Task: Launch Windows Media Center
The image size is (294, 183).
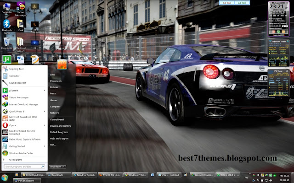Action: (x=24, y=153)
